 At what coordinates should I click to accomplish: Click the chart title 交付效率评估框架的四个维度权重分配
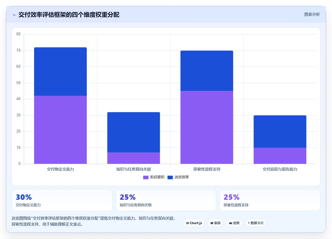(69, 15)
